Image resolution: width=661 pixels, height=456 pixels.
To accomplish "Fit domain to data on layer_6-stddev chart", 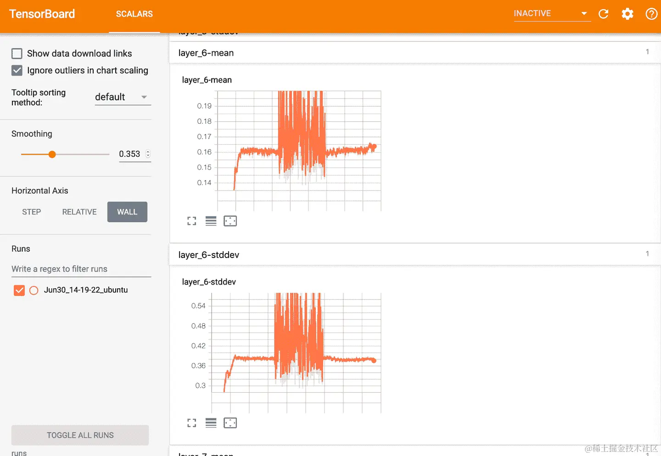I will (x=230, y=423).
